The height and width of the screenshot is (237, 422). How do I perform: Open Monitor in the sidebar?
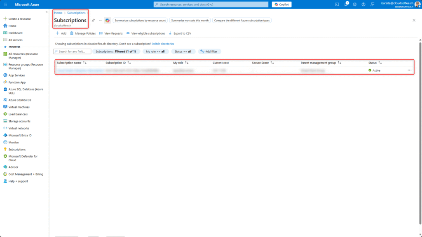click(11, 142)
